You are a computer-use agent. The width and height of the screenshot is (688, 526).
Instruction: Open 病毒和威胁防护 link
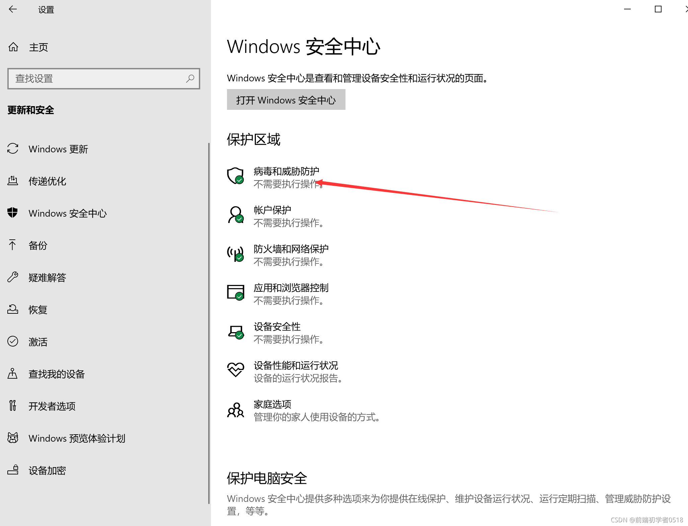tap(286, 171)
